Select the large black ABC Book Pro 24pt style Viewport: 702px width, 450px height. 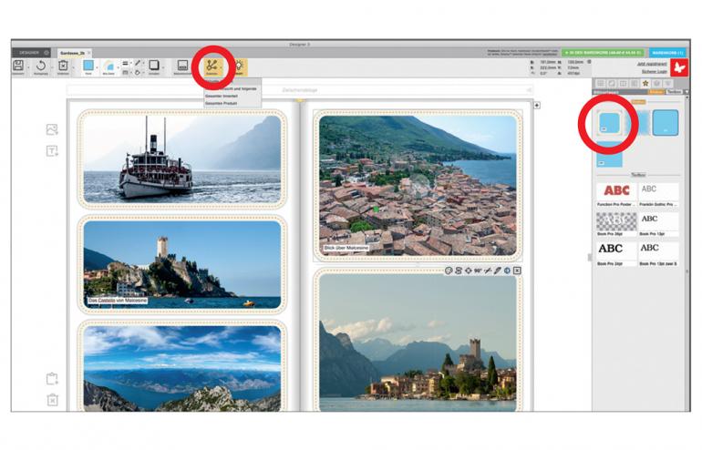click(616, 251)
